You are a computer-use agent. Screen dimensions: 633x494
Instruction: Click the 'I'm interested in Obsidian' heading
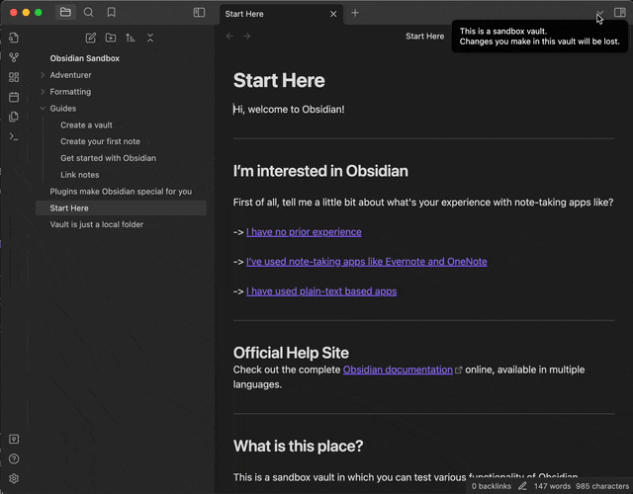[x=320, y=171]
